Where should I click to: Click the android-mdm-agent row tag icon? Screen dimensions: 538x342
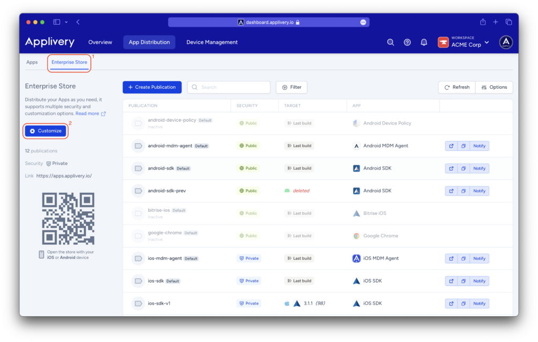[138, 146]
